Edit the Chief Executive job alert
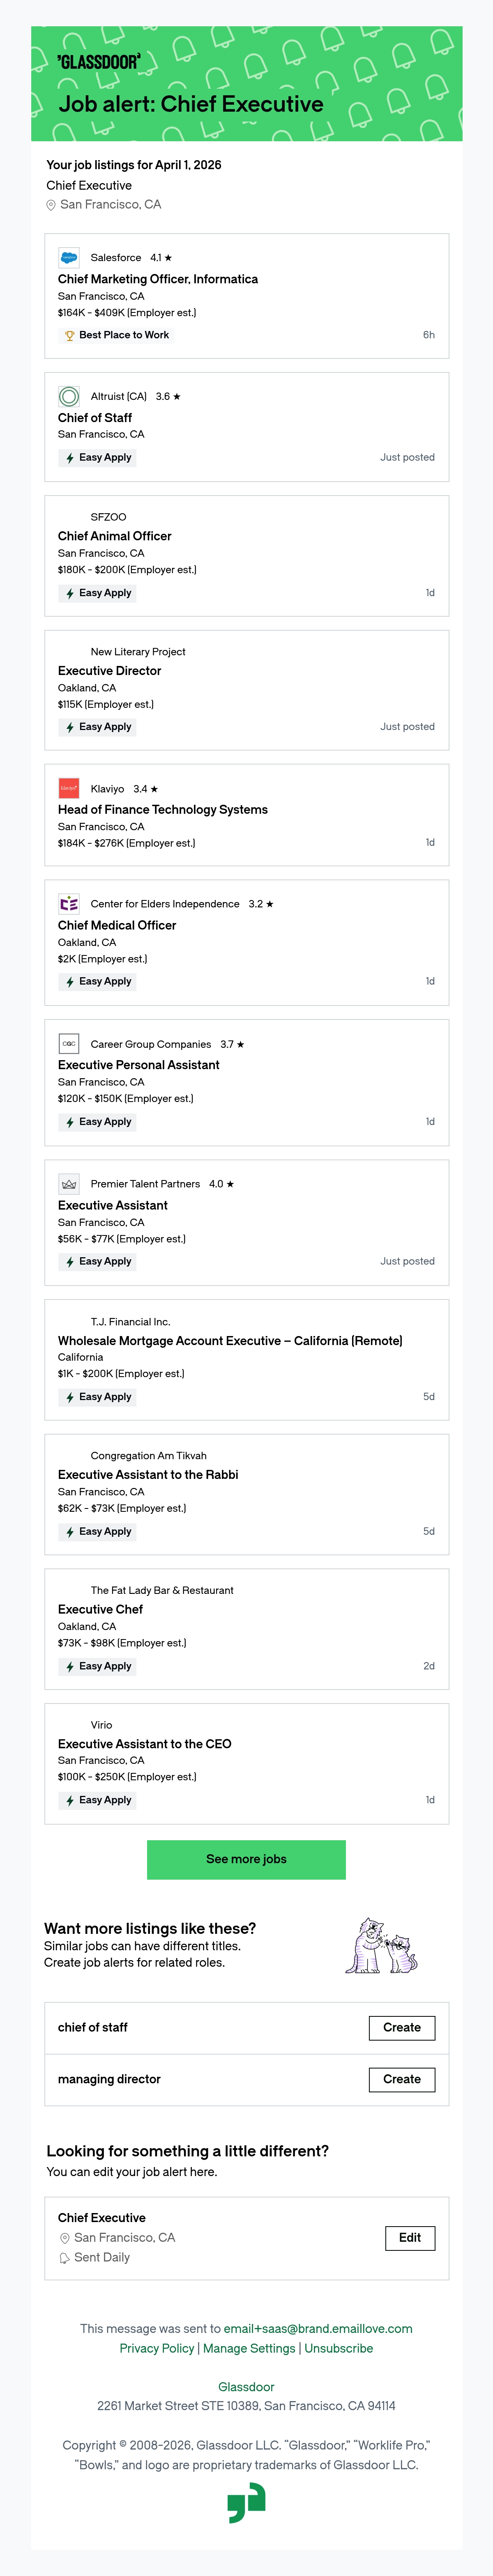This screenshot has height=2576, width=493. pyautogui.click(x=410, y=2237)
